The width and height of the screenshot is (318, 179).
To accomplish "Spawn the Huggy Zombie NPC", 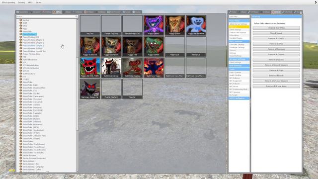I will coord(154,46).
